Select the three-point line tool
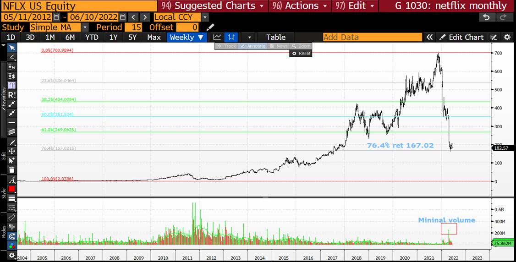 pyautogui.click(x=12, y=114)
